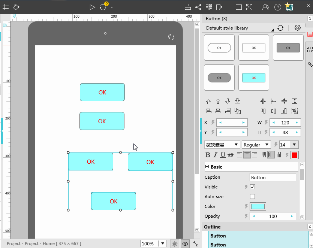Open the user account icon
This screenshot has height=248, width=313.
point(266,7)
